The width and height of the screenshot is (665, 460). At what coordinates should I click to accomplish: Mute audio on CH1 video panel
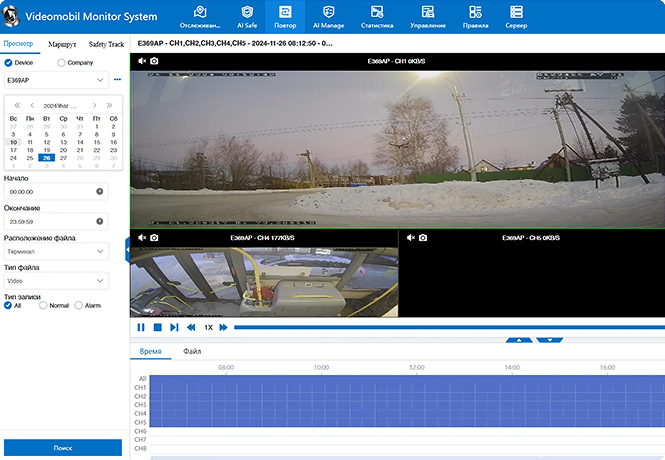pyautogui.click(x=142, y=61)
